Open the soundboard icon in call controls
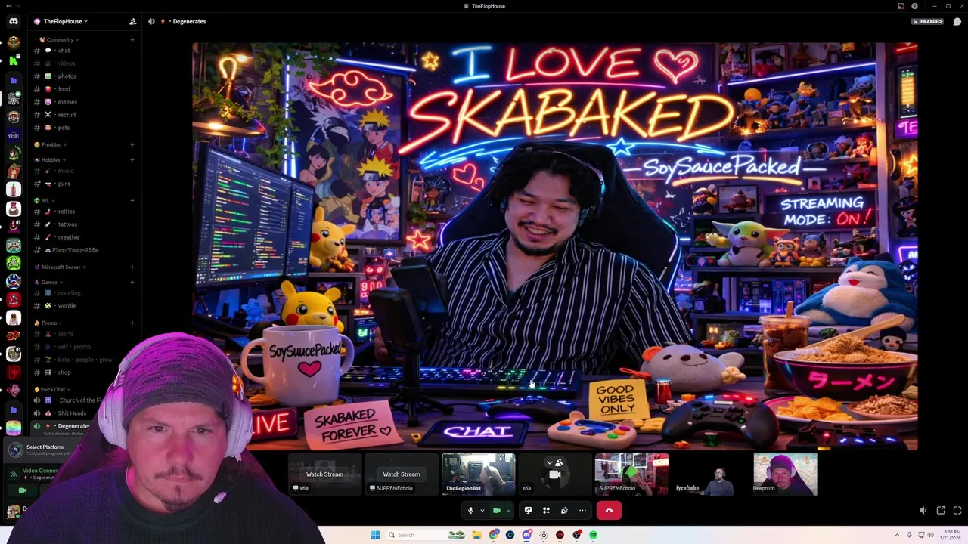The height and width of the screenshot is (544, 968). [x=564, y=511]
